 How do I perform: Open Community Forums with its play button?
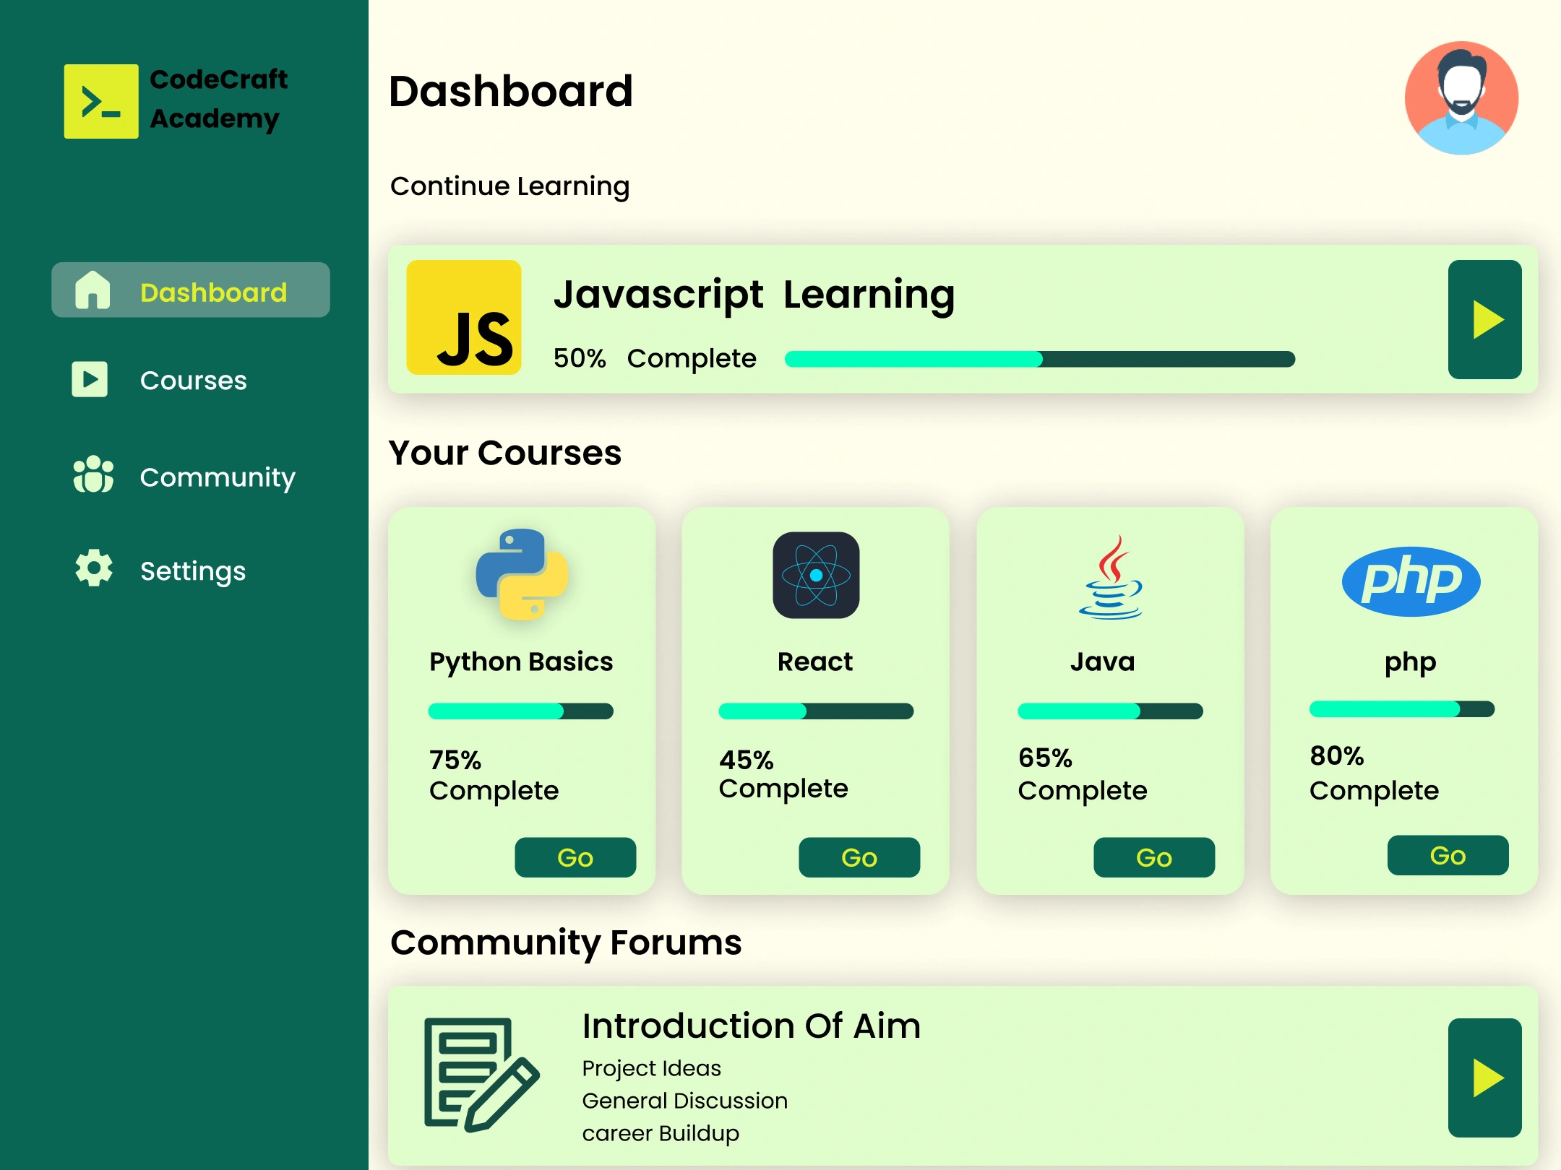(1485, 1078)
